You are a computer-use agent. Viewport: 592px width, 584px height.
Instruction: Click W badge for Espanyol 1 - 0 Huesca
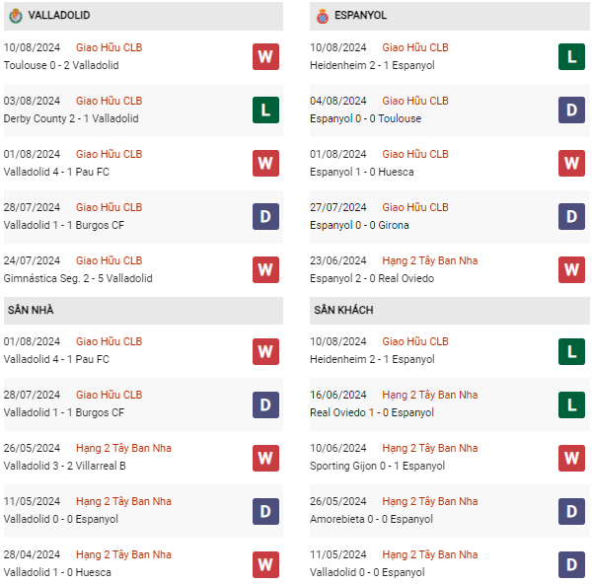pos(571,163)
